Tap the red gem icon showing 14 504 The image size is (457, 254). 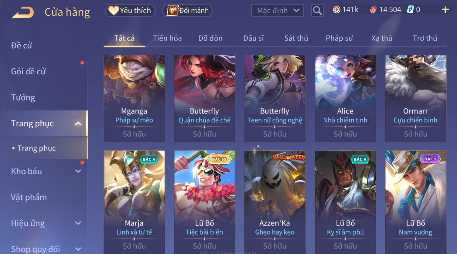point(373,10)
